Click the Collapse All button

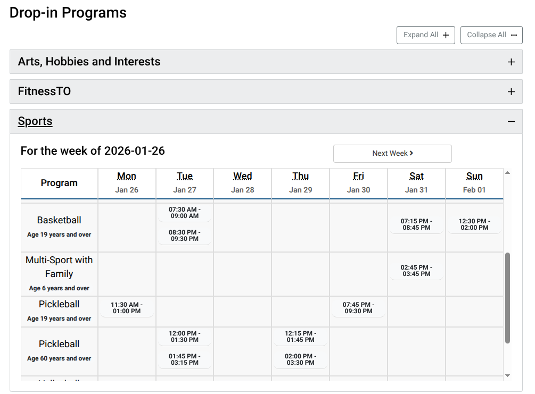491,35
